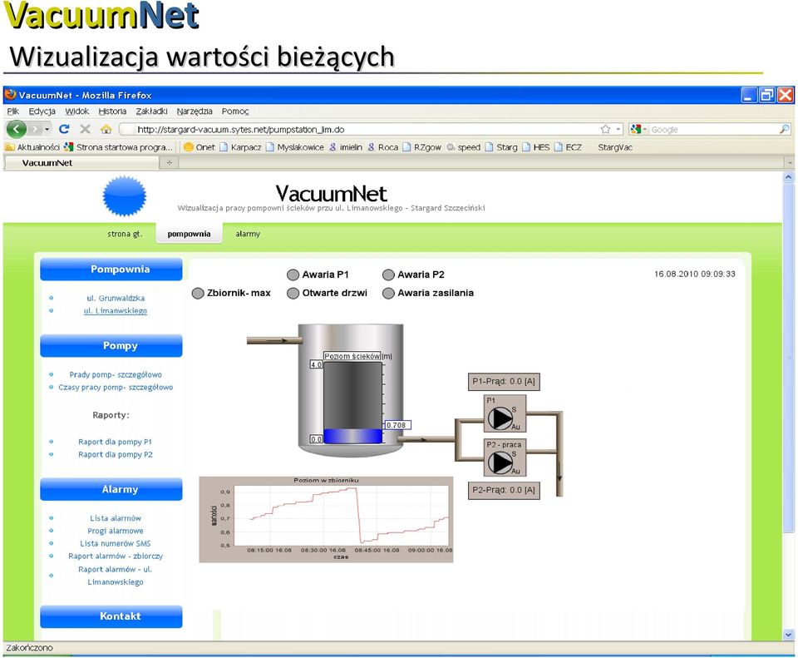This screenshot has height=658, width=798.
Task: Open the speed bookmark
Action: 463,147
